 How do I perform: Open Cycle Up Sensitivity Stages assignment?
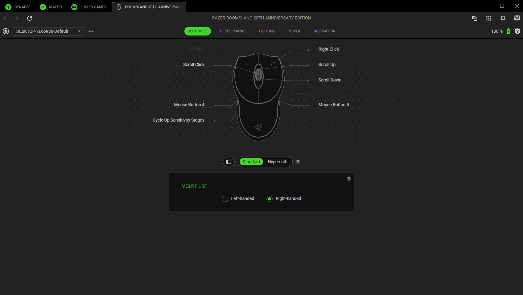[x=178, y=120]
